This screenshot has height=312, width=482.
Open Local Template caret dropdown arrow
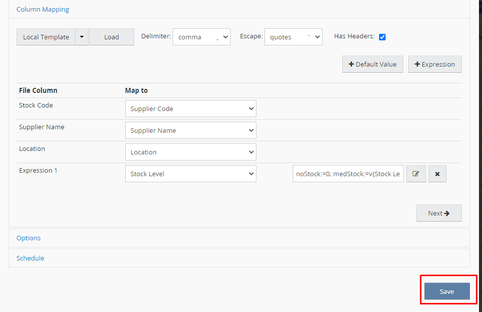click(x=81, y=37)
